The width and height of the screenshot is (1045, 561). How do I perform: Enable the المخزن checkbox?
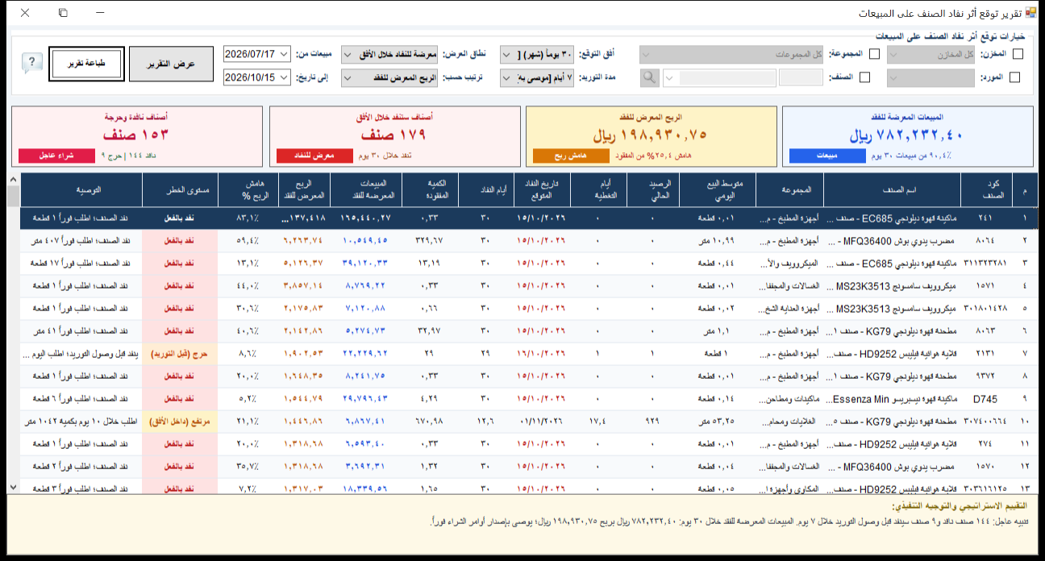pos(1018,55)
